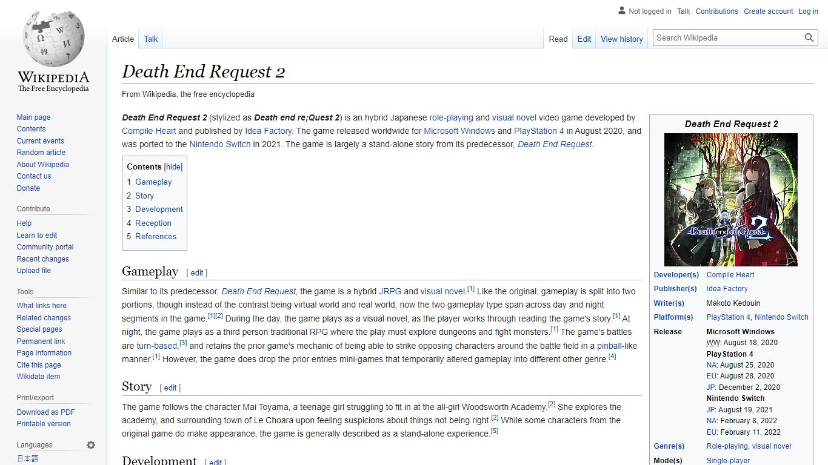Image resolution: width=828 pixels, height=465 pixels.
Task: Switch to the Talk tab
Action: [151, 39]
